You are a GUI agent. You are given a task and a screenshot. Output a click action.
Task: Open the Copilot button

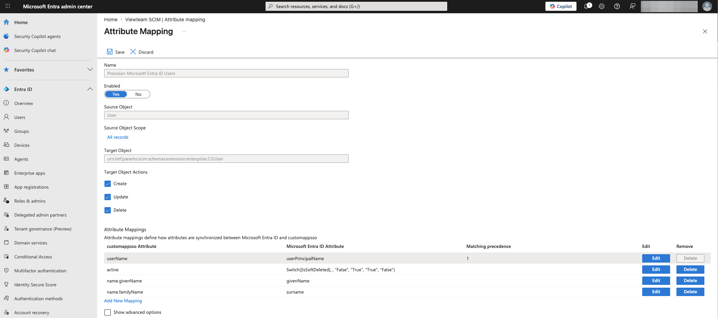[561, 6]
